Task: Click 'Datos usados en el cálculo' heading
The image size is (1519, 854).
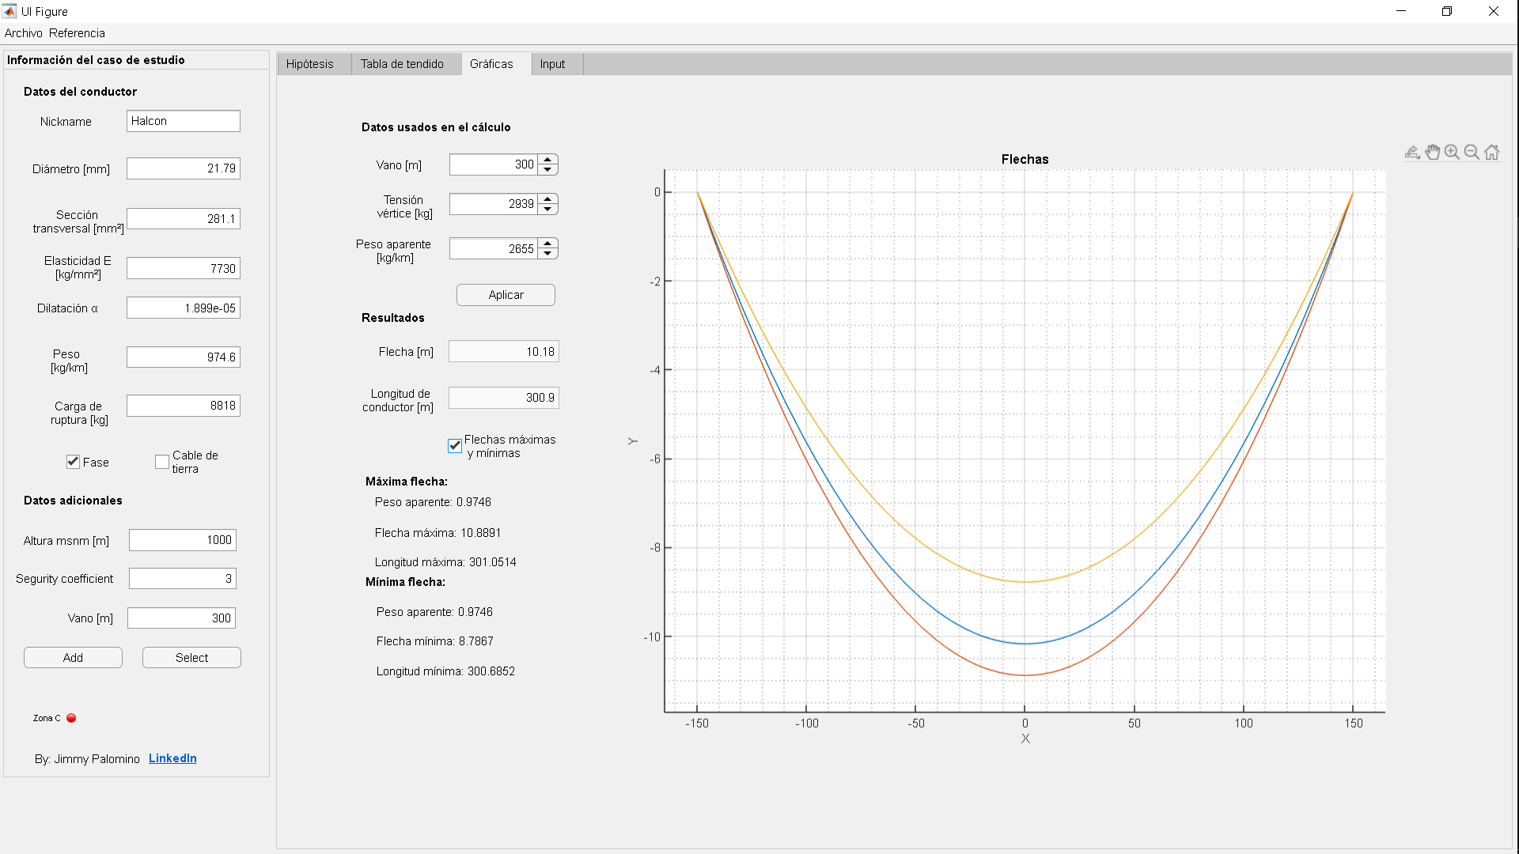Action: [436, 127]
